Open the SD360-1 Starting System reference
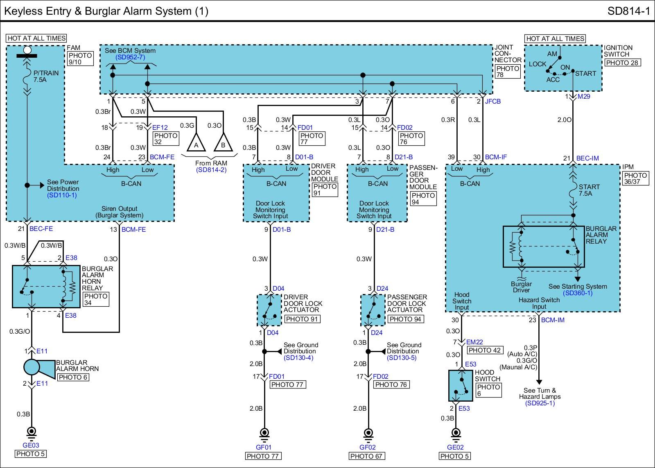This screenshot has height=468, width=655. point(577,293)
